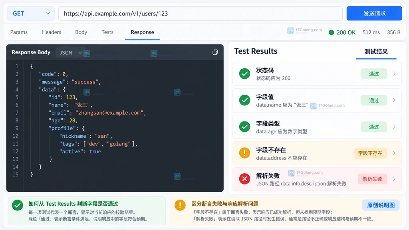This screenshot has width=409, height=230.
Task: Click the "code": 0 line
Action: [54, 74]
